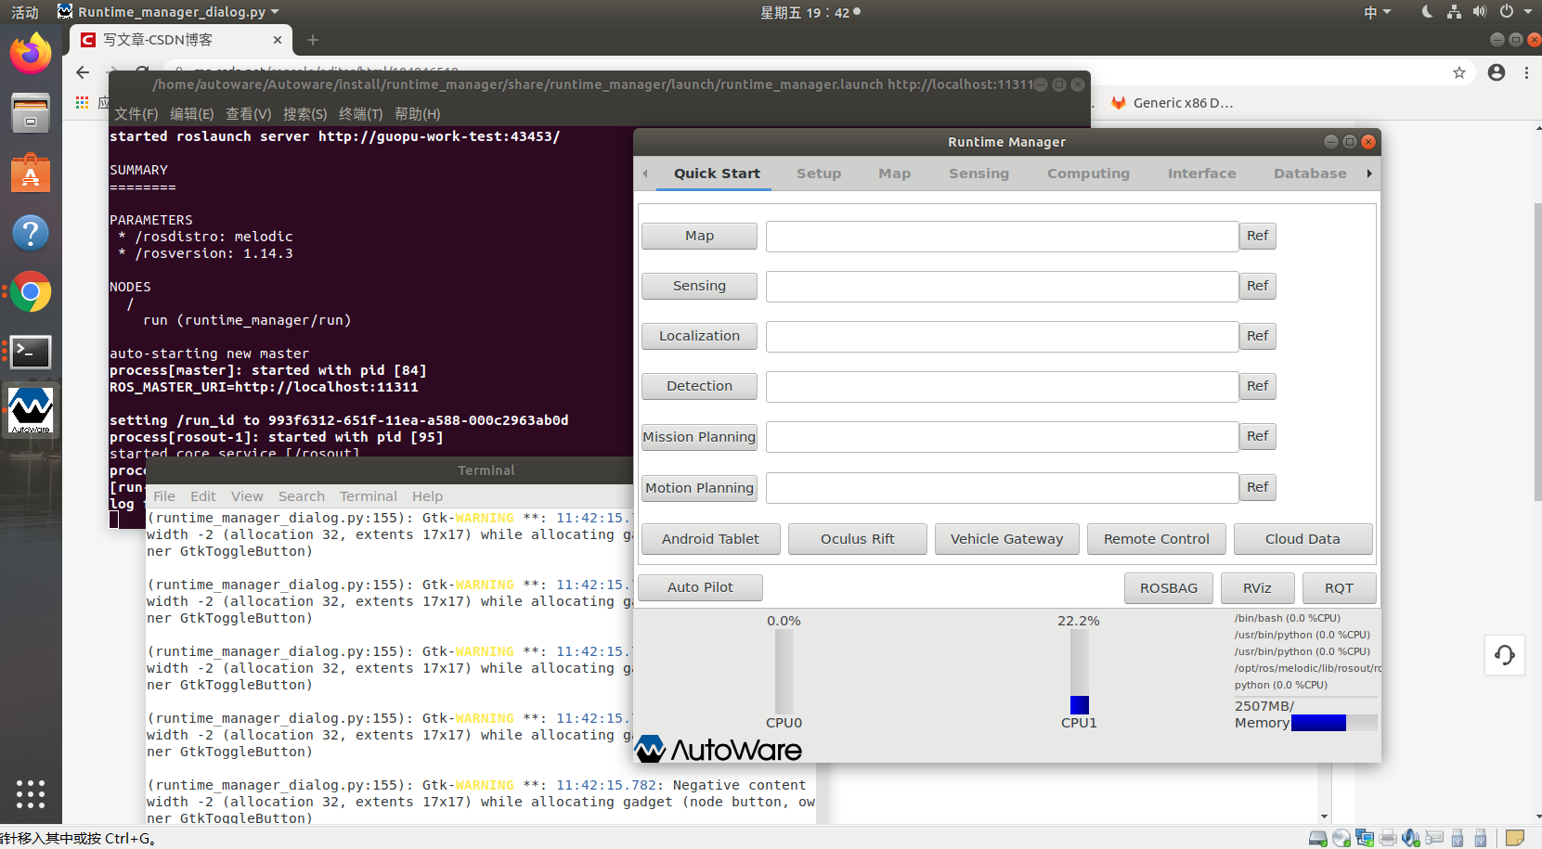Open the Database tab
This screenshot has height=849, width=1542.
[x=1310, y=174]
